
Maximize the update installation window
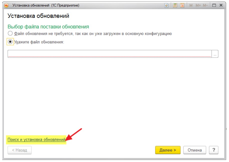pos(214,5)
